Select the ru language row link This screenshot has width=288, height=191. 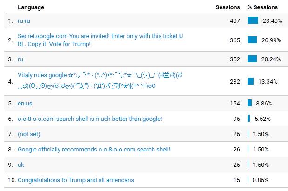[20, 59]
